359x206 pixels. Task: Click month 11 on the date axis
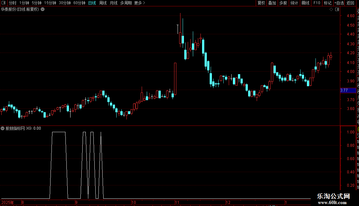click(177, 202)
